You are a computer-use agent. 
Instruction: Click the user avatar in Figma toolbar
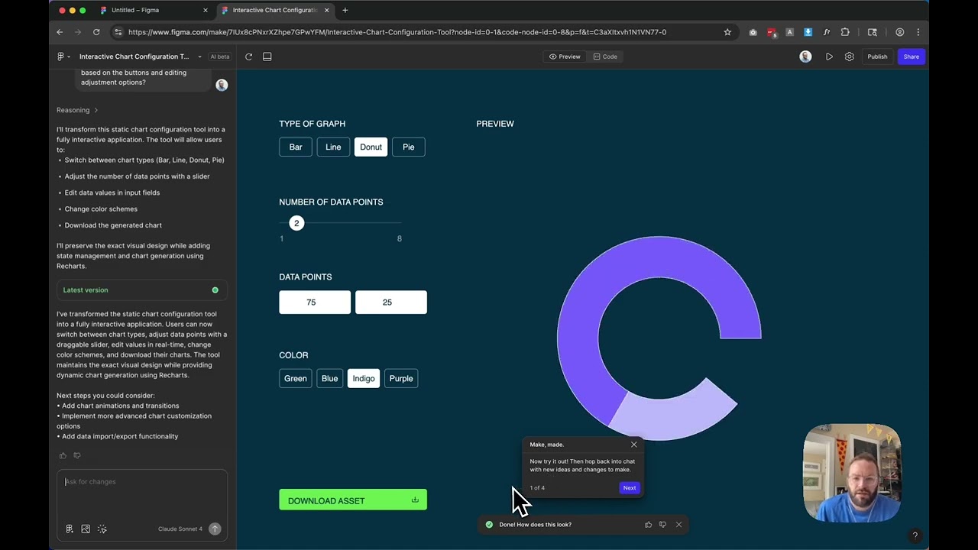(x=805, y=57)
